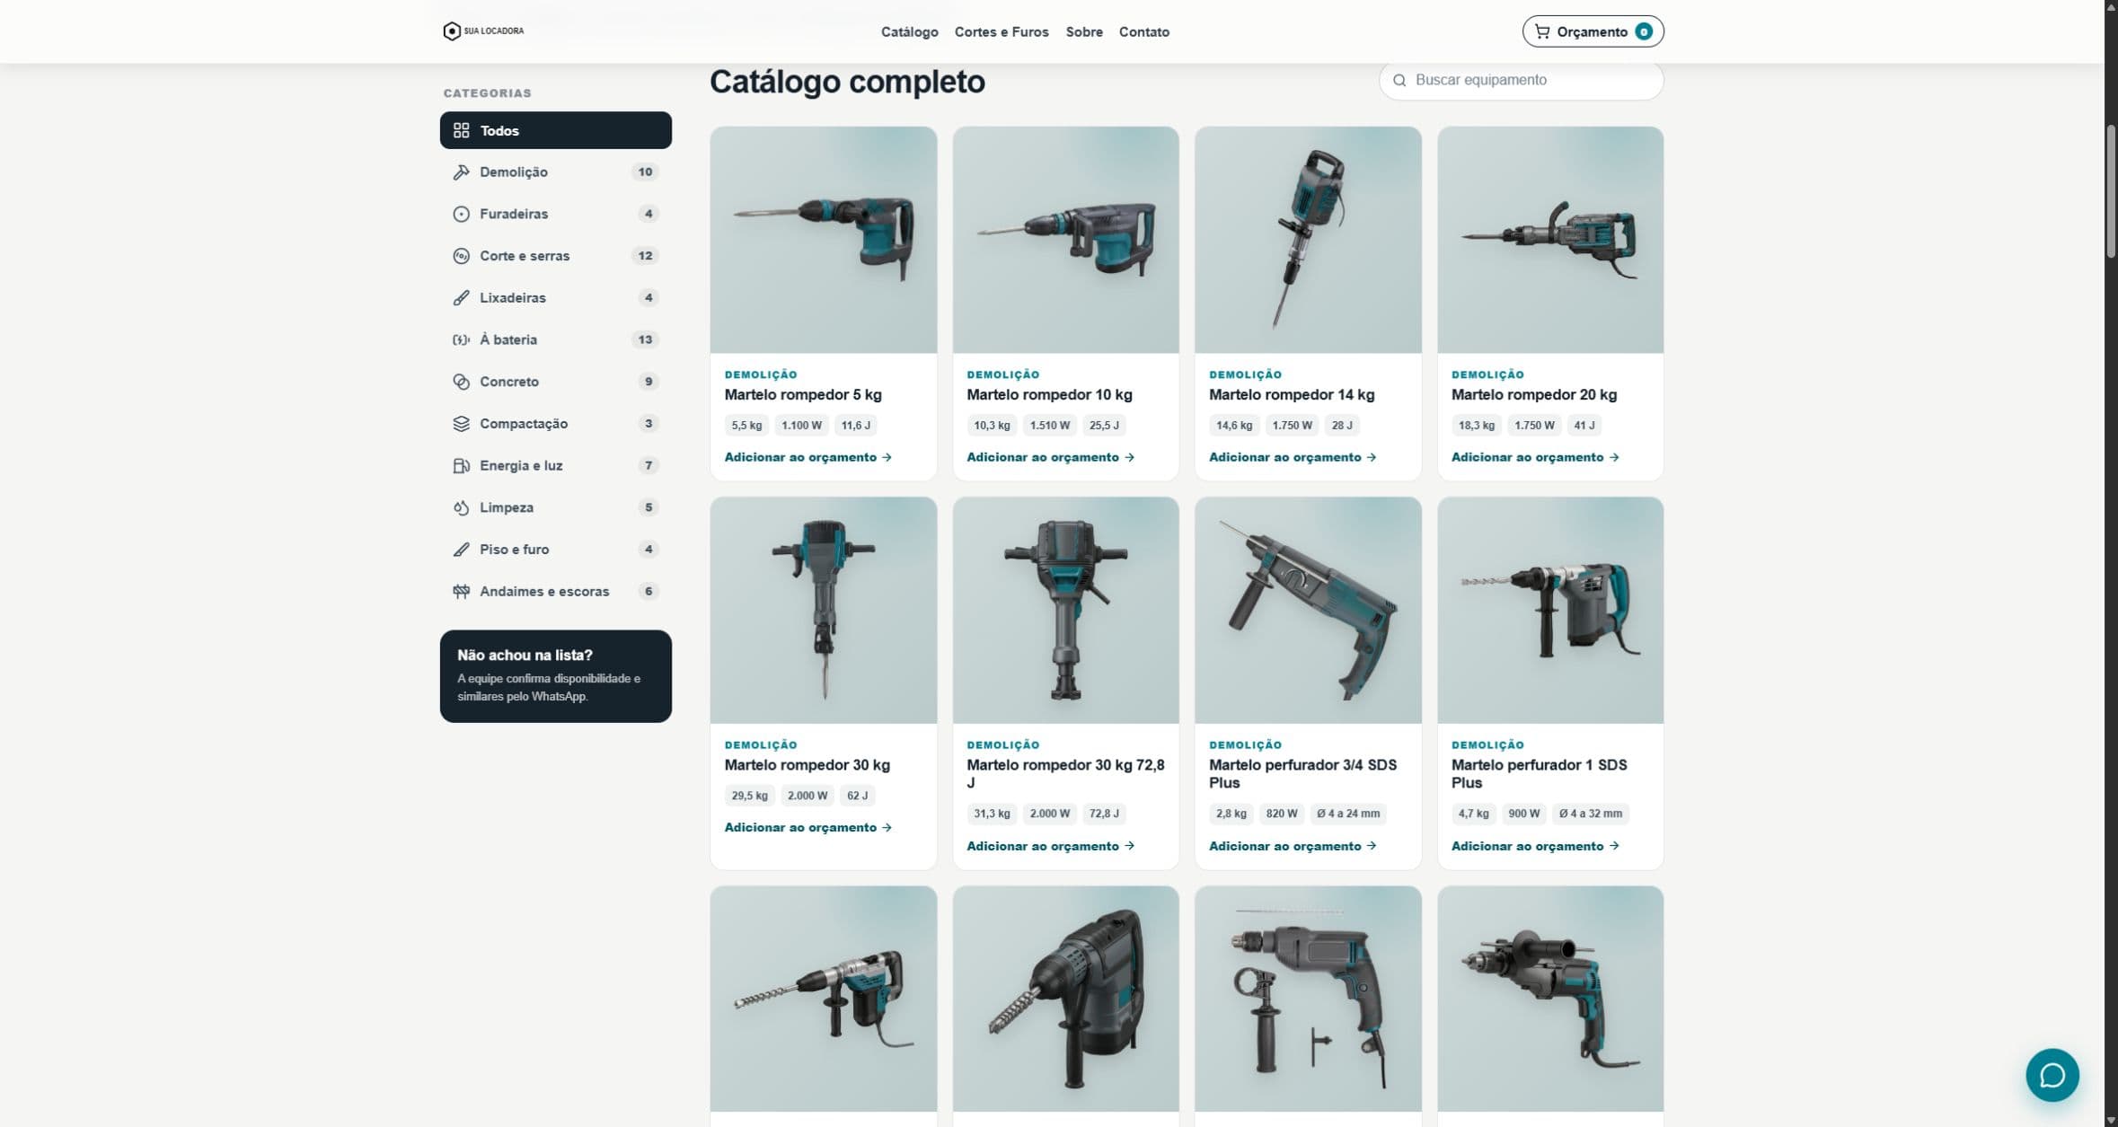Open the Orçamento quote button

tap(1593, 31)
